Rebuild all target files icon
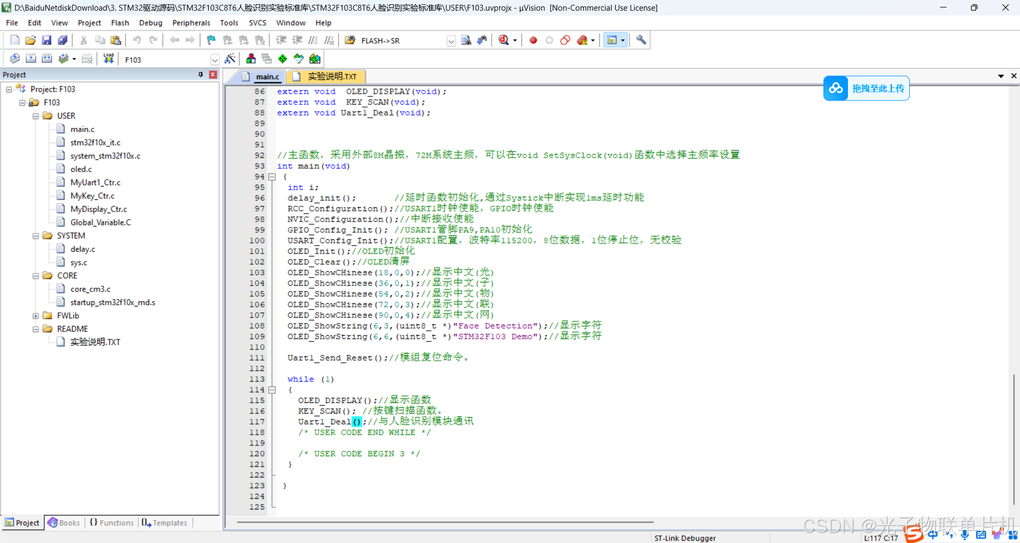This screenshot has width=1020, height=543. [47, 59]
